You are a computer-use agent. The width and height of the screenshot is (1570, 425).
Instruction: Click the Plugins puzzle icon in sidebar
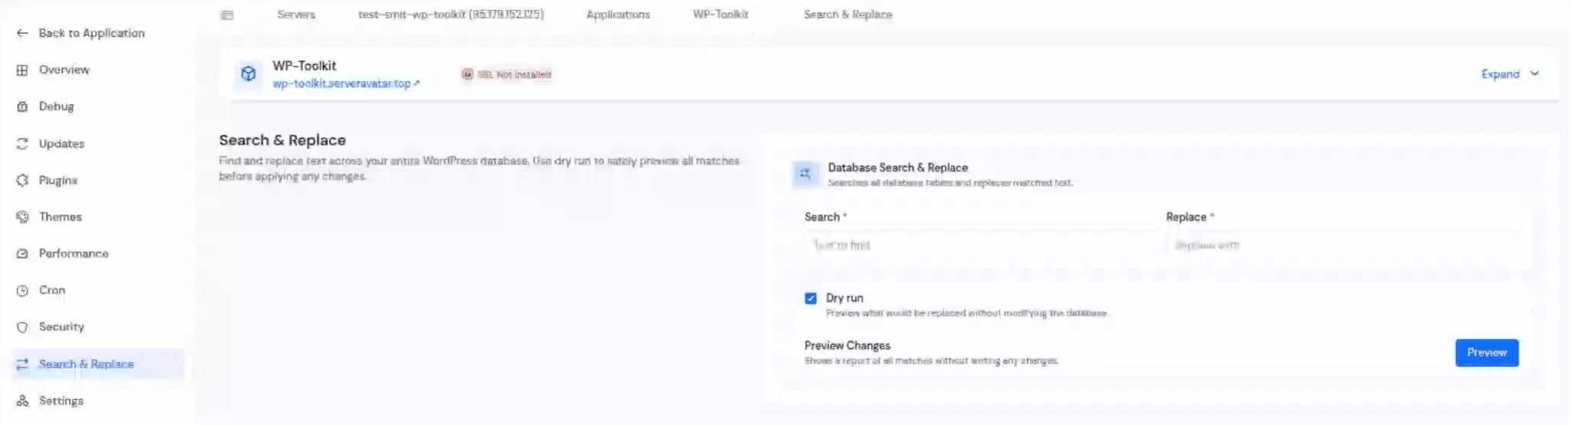click(22, 180)
